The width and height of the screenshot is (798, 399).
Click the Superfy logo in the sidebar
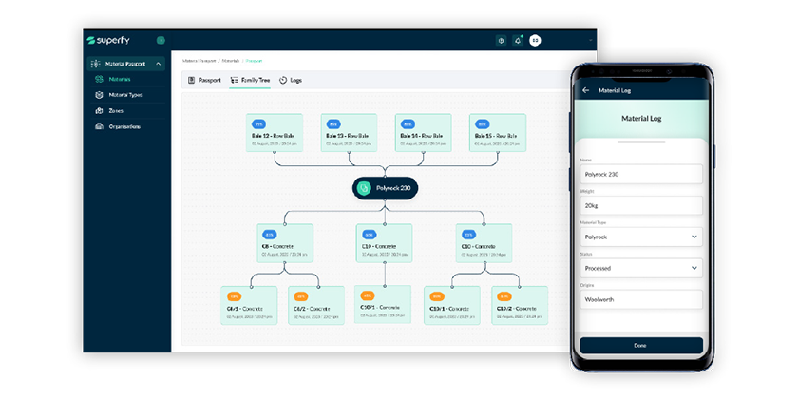point(109,41)
